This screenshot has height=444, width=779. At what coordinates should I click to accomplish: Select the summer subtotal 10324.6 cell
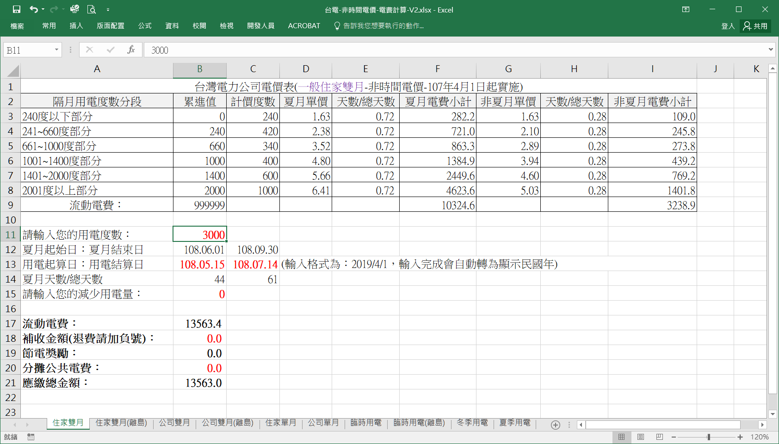pos(438,205)
